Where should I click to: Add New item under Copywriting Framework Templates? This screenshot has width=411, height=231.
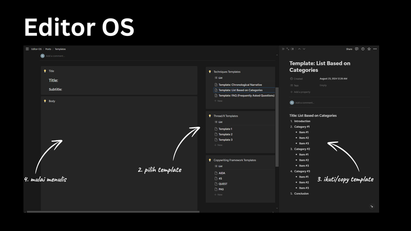pyautogui.click(x=218, y=195)
